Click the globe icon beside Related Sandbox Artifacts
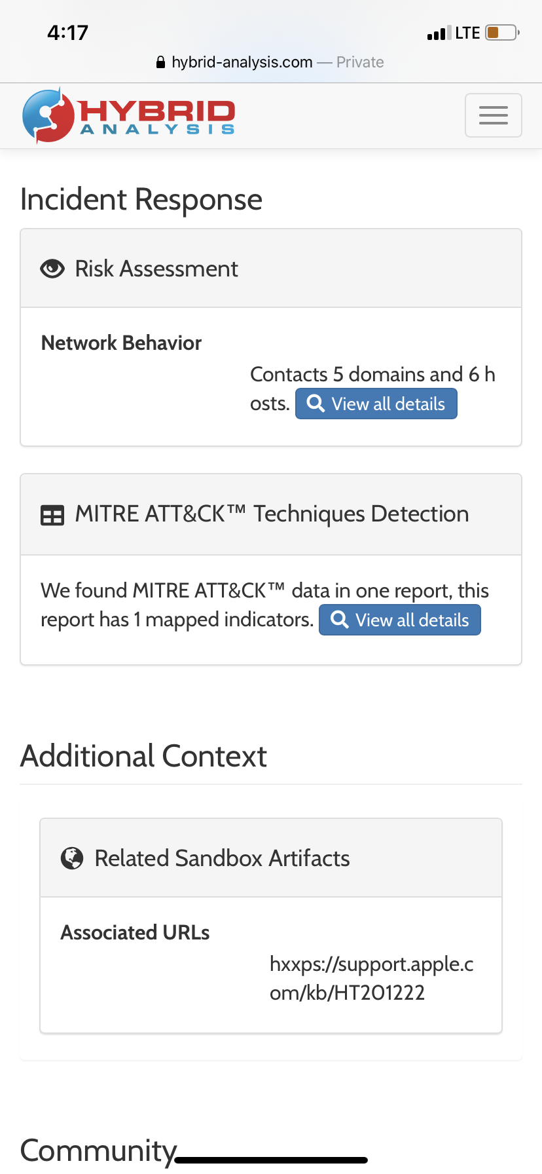 click(72, 858)
